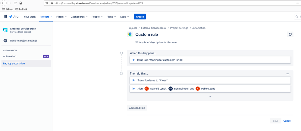Click the browser back arrow
This screenshot has width=301, height=131.
tap(3, 3)
